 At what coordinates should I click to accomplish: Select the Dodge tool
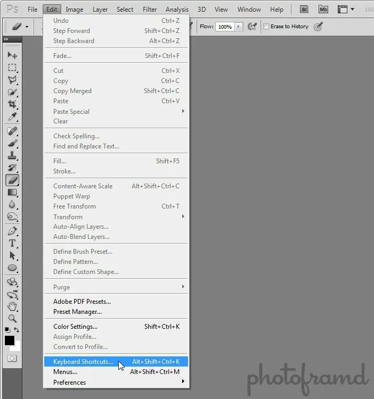(x=12, y=217)
